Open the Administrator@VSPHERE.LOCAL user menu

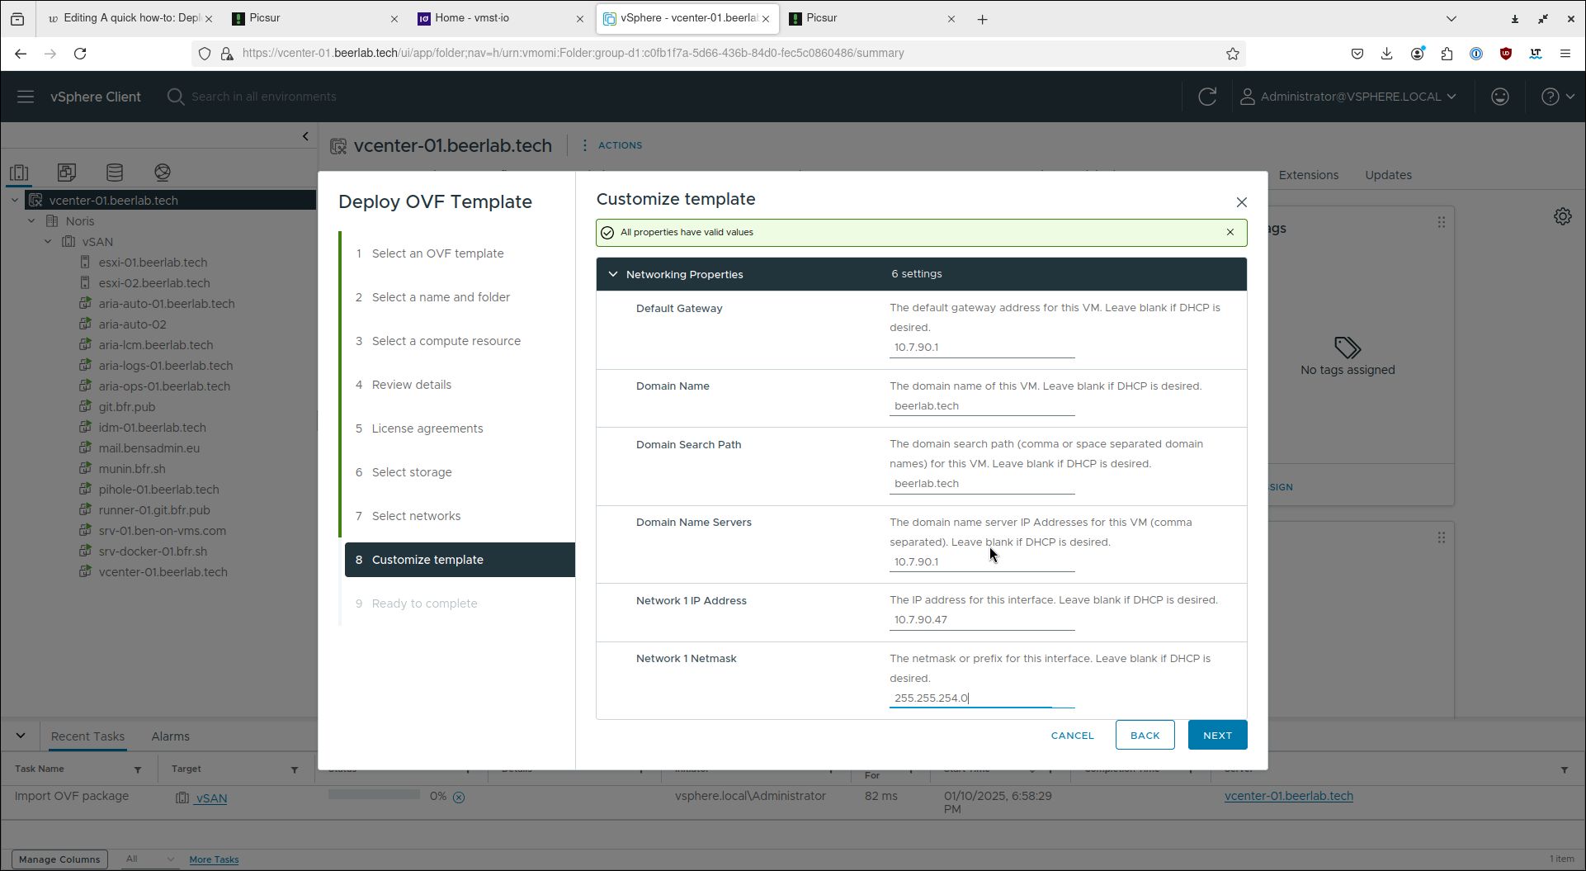[1348, 97]
